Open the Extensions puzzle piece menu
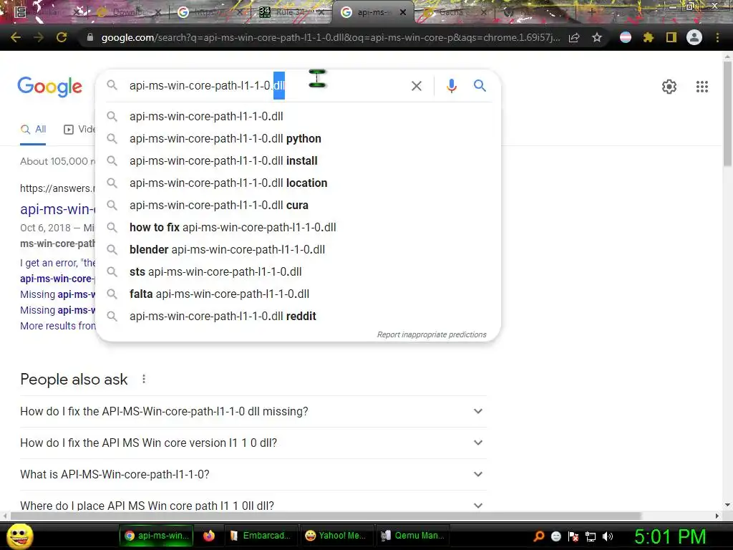This screenshot has height=550, width=733. (648, 37)
